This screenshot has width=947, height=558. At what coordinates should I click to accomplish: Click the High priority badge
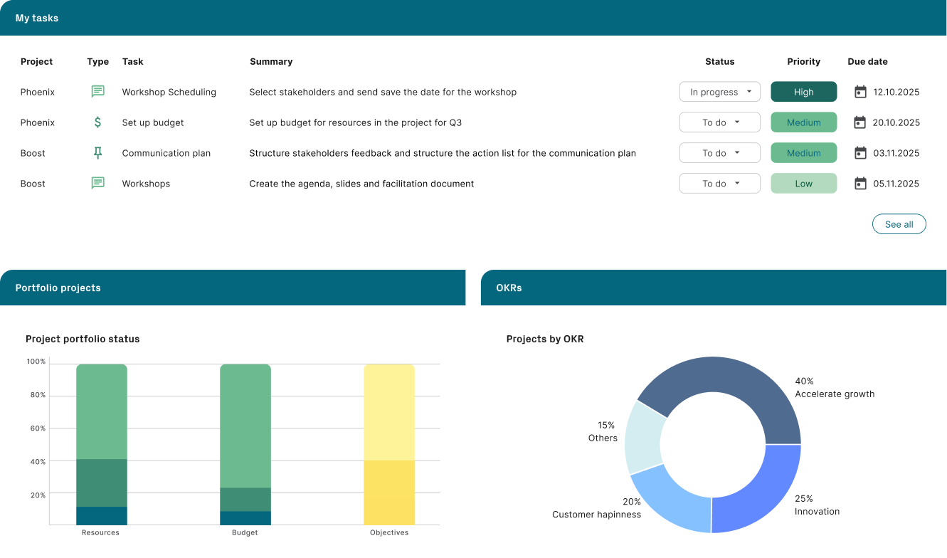coord(803,92)
